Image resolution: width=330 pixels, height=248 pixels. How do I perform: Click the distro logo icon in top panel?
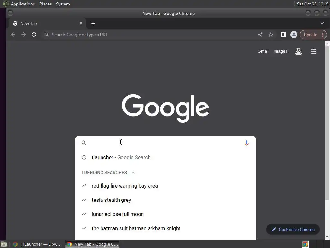[5, 4]
